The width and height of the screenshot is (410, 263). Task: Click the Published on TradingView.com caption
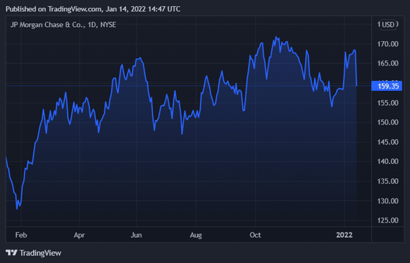click(x=93, y=9)
